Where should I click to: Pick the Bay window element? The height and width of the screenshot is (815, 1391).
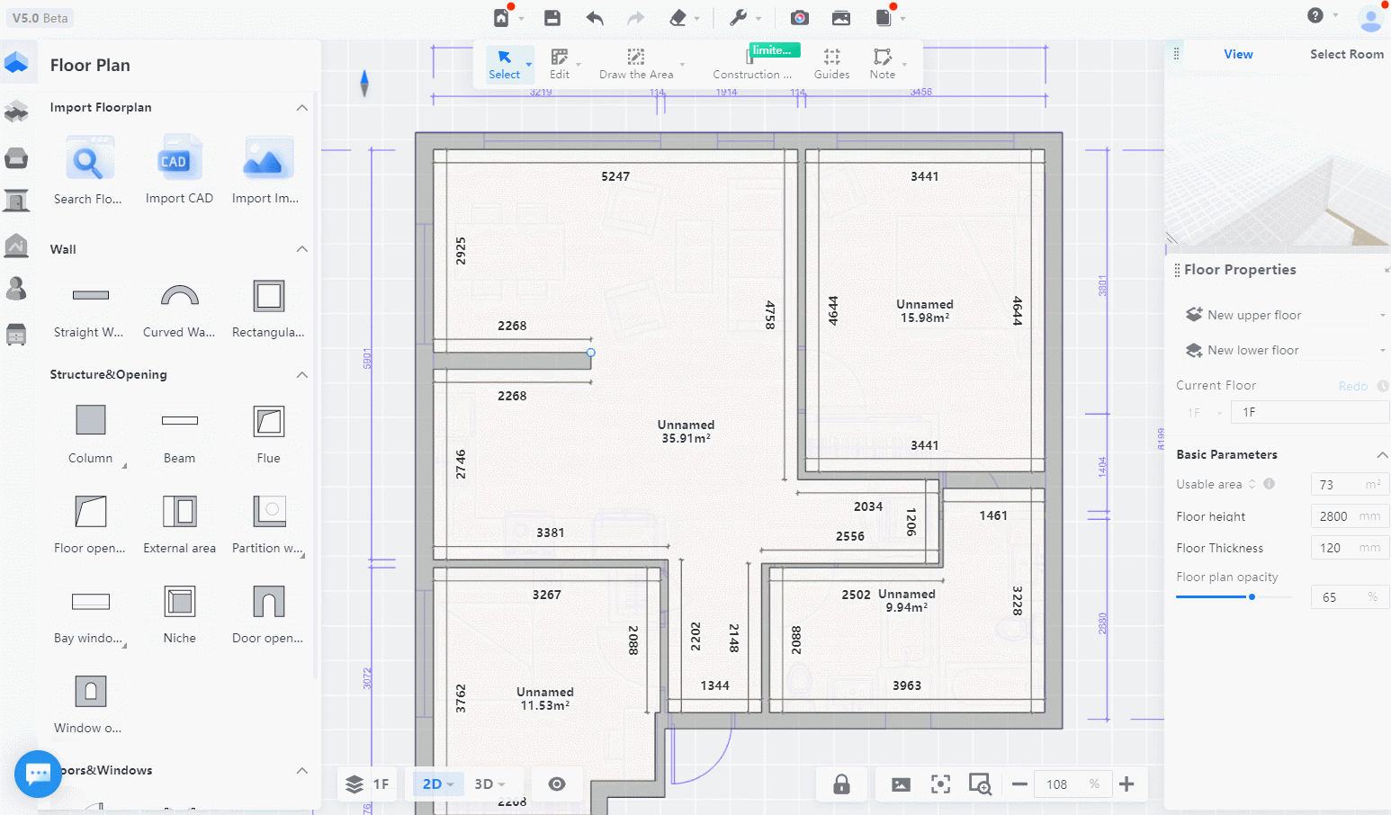(90, 602)
